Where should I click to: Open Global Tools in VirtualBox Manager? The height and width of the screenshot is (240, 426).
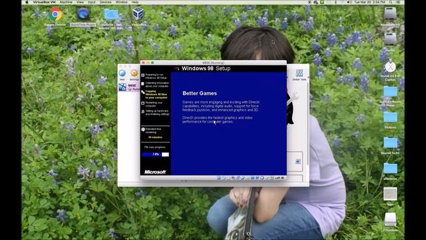(x=299, y=75)
